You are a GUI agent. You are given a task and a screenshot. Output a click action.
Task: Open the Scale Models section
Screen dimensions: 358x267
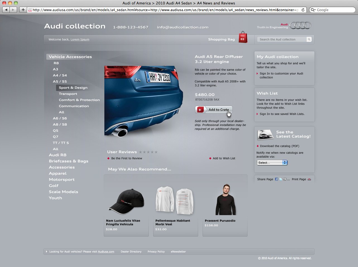click(63, 192)
